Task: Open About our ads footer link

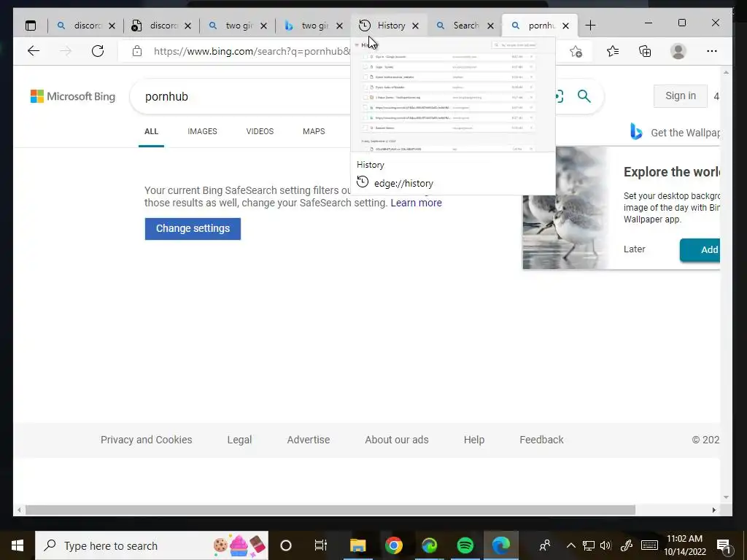Action: pos(396,440)
